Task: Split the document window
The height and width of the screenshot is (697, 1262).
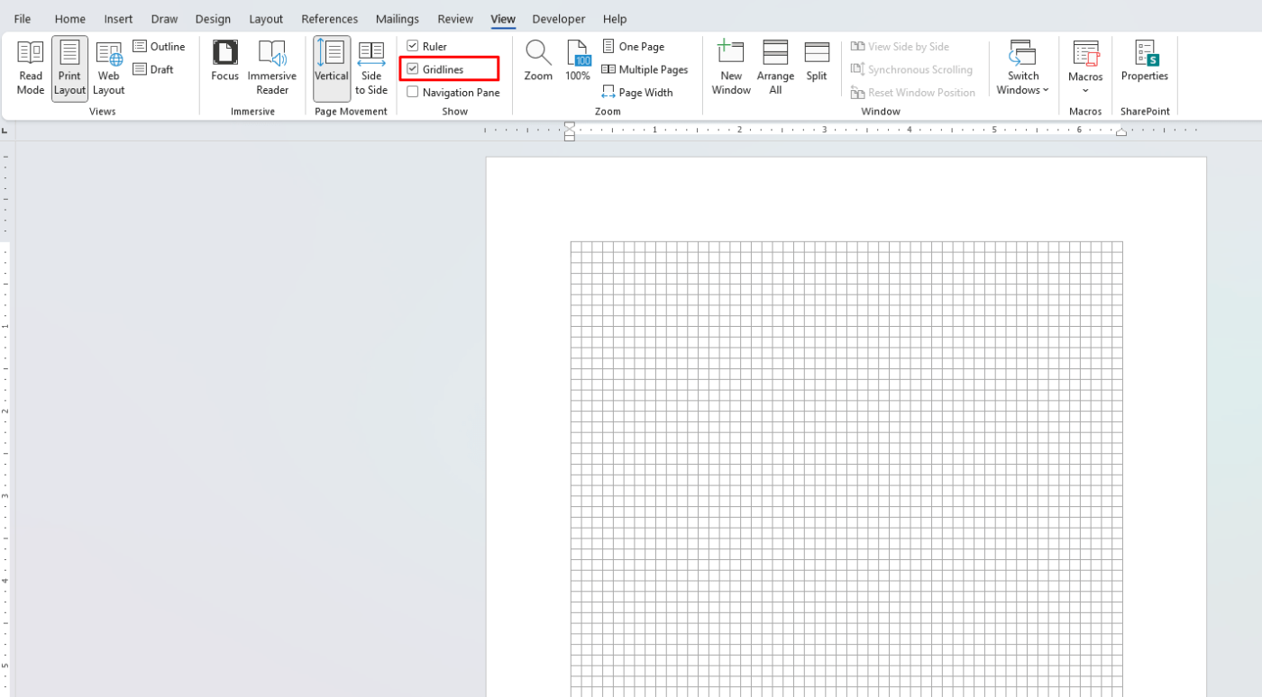Action: pyautogui.click(x=817, y=61)
